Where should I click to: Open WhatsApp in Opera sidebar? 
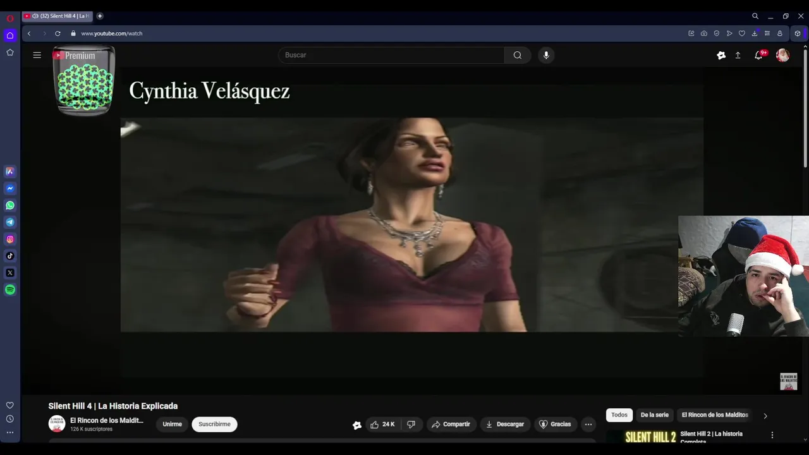coord(10,205)
